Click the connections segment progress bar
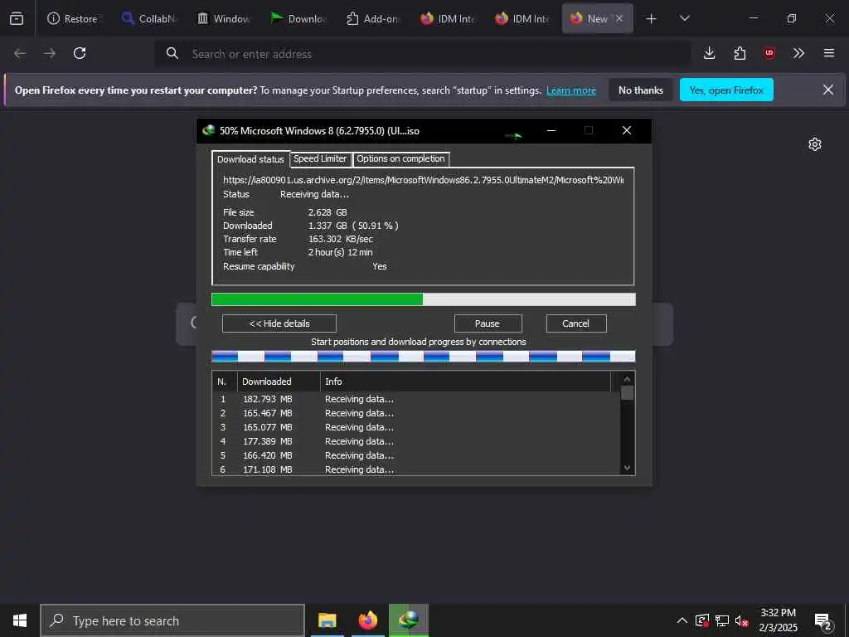Viewport: 849px width, 637px height. click(x=423, y=356)
